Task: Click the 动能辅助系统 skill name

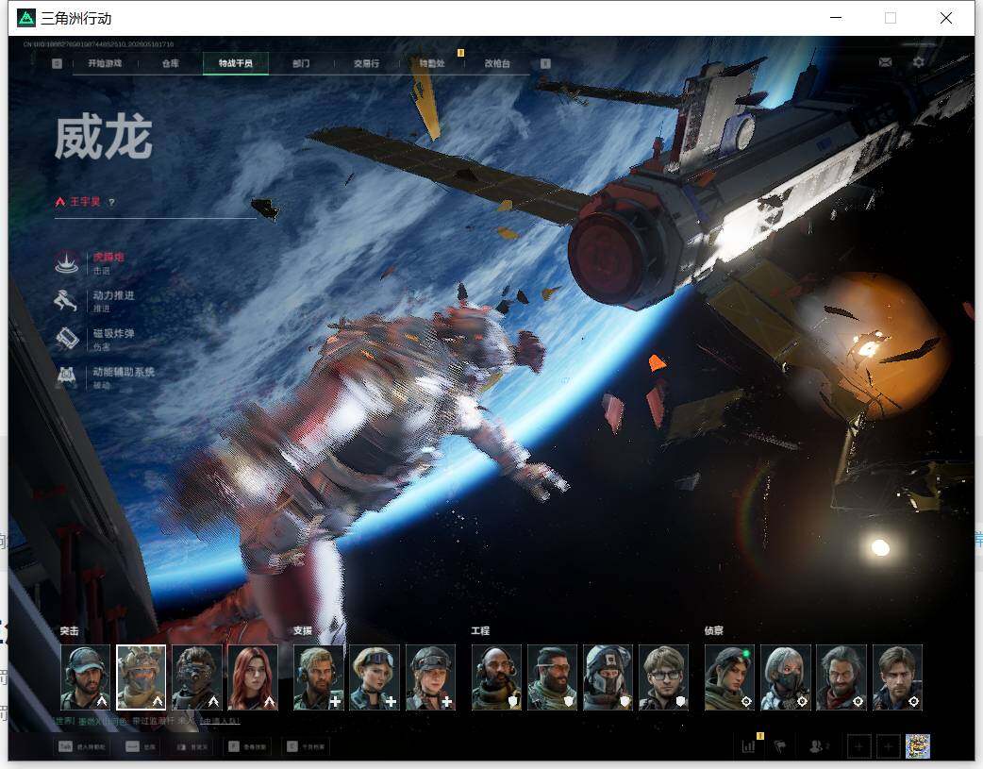Action: click(x=124, y=372)
